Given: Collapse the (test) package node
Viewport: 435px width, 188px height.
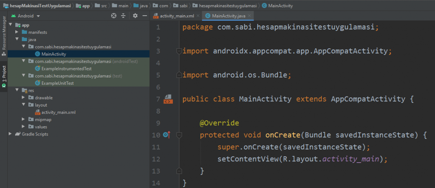Looking at the screenshot, I should click(24, 76).
